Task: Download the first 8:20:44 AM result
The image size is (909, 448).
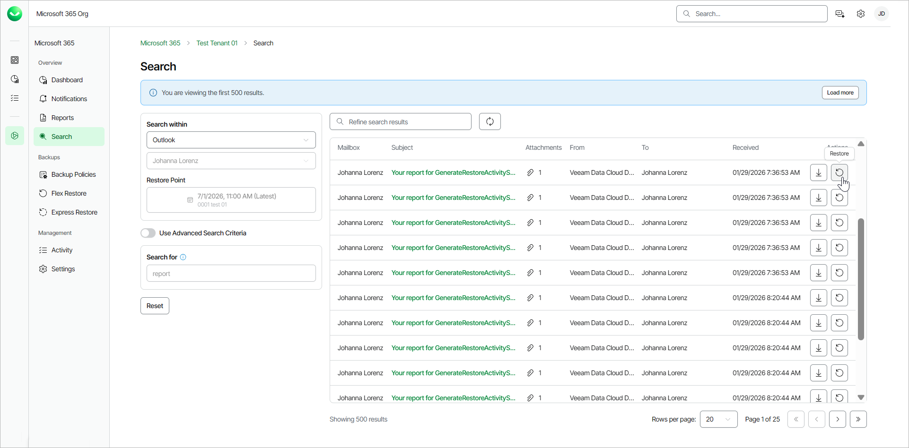Action: pyautogui.click(x=819, y=298)
